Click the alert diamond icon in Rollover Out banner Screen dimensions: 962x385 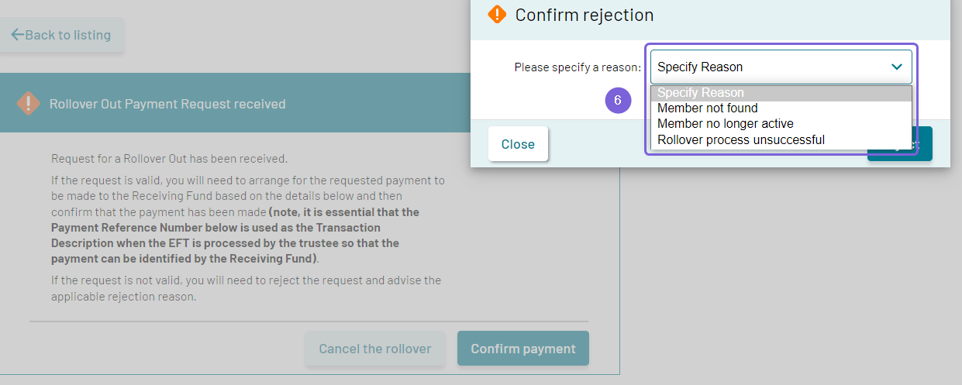pyautogui.click(x=29, y=104)
